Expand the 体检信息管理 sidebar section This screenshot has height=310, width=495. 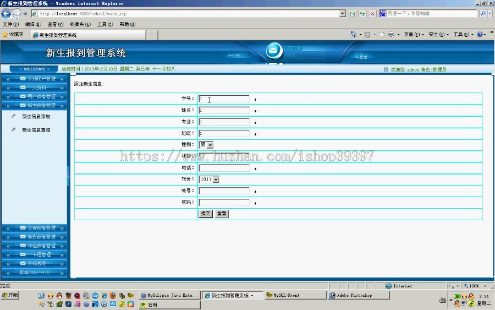coord(35,246)
